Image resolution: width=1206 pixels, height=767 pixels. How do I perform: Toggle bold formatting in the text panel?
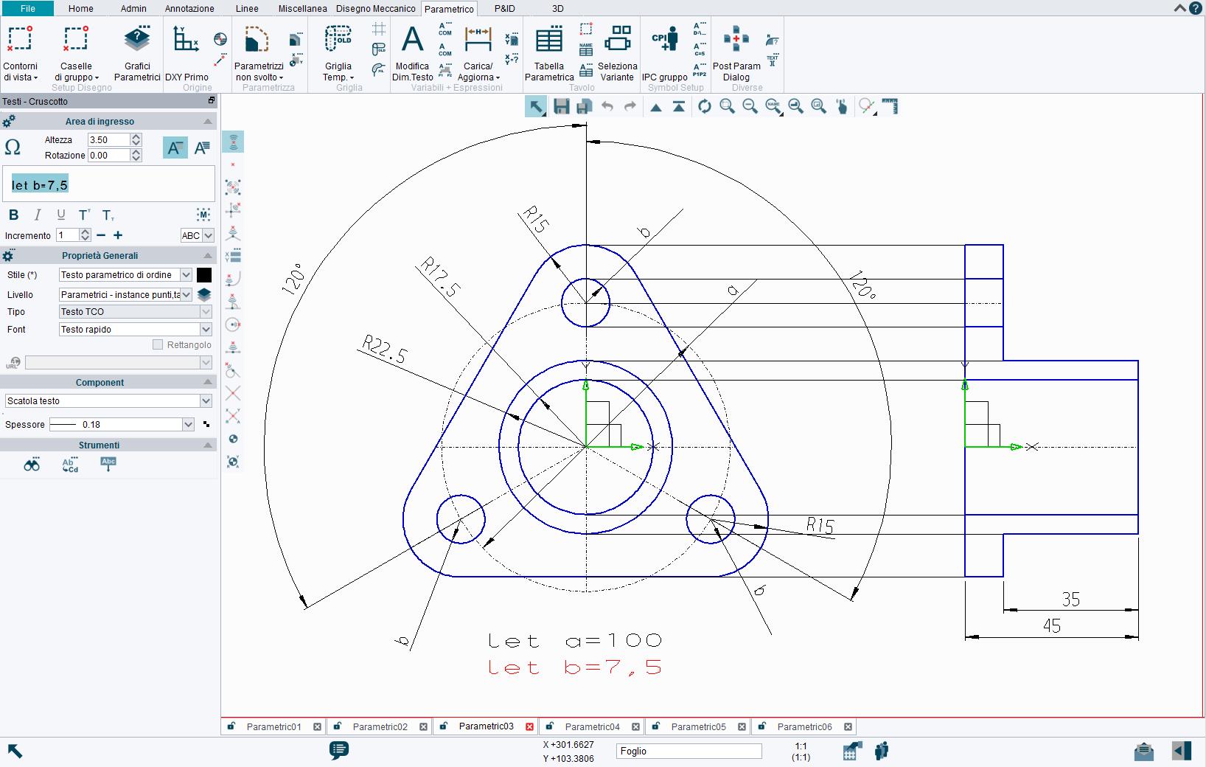coord(13,215)
